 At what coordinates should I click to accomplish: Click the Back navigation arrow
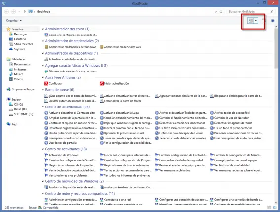[x=6, y=12]
